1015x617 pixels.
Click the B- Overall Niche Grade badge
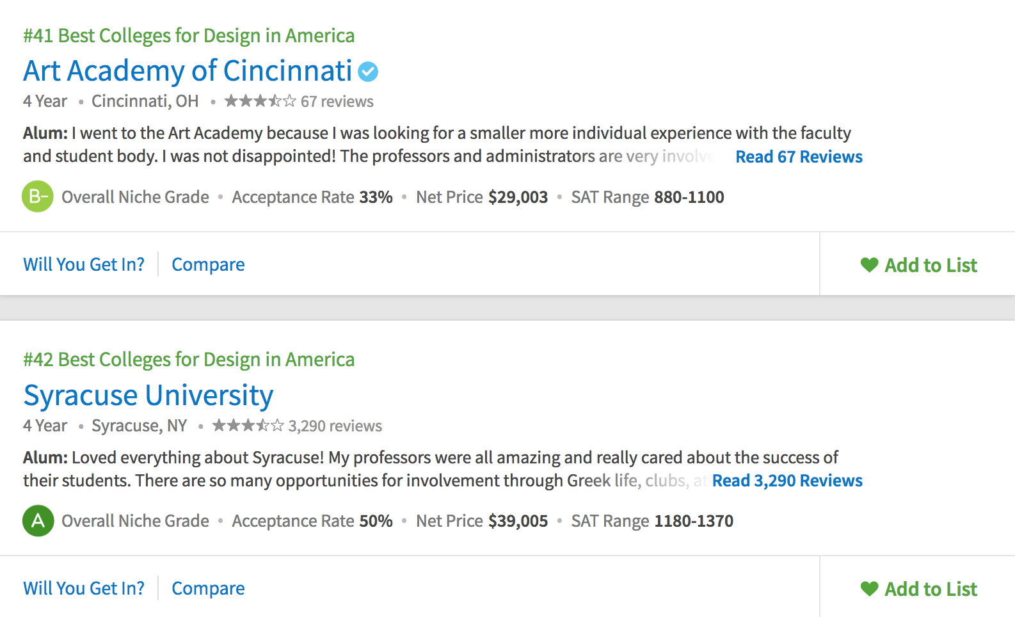[38, 196]
